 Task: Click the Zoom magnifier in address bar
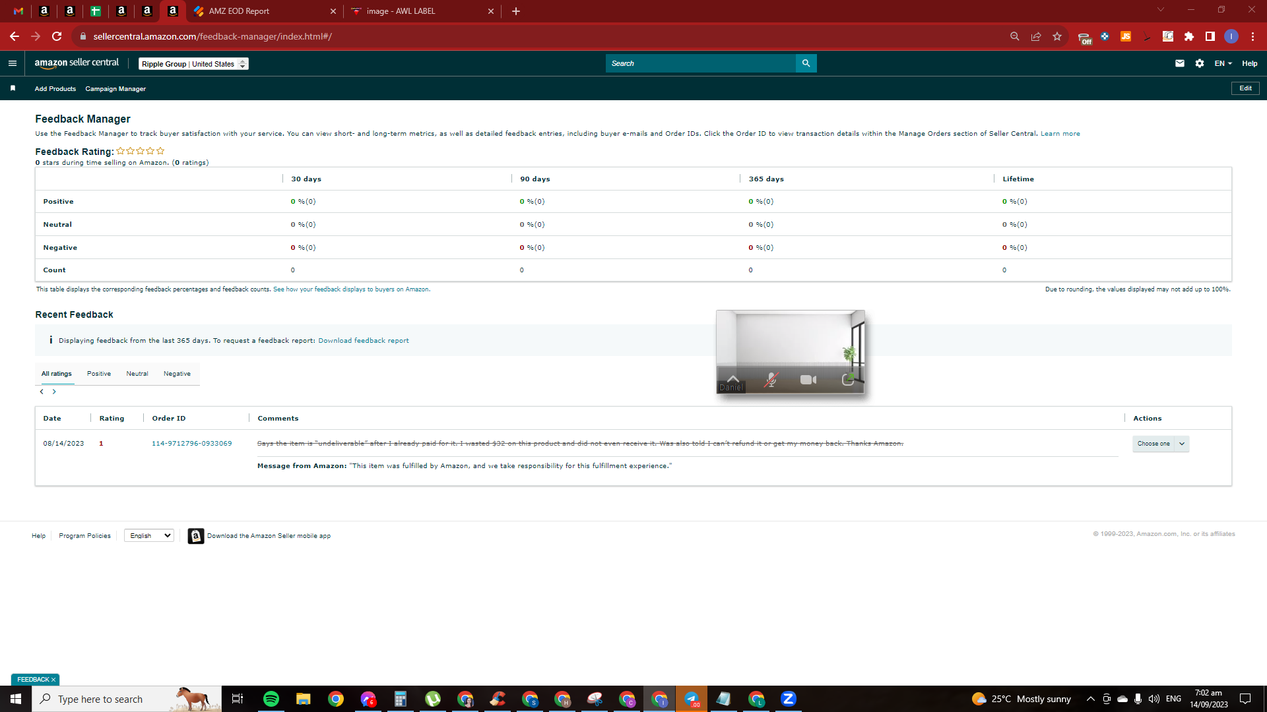[x=1015, y=36]
